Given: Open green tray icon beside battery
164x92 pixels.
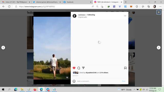Looking at the screenshot, I should (x=141, y=89).
